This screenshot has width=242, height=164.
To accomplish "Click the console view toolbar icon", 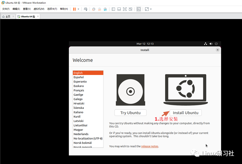I will (x=139, y=9).
